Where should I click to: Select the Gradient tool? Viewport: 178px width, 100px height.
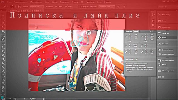pos(3,59)
